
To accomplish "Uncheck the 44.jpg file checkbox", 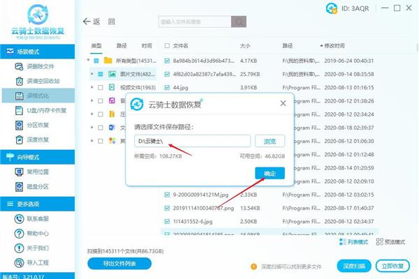I will tap(167, 88).
